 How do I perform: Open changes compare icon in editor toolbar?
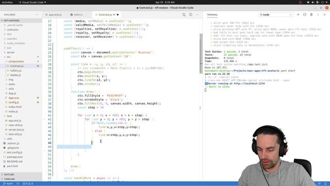click(x=184, y=15)
